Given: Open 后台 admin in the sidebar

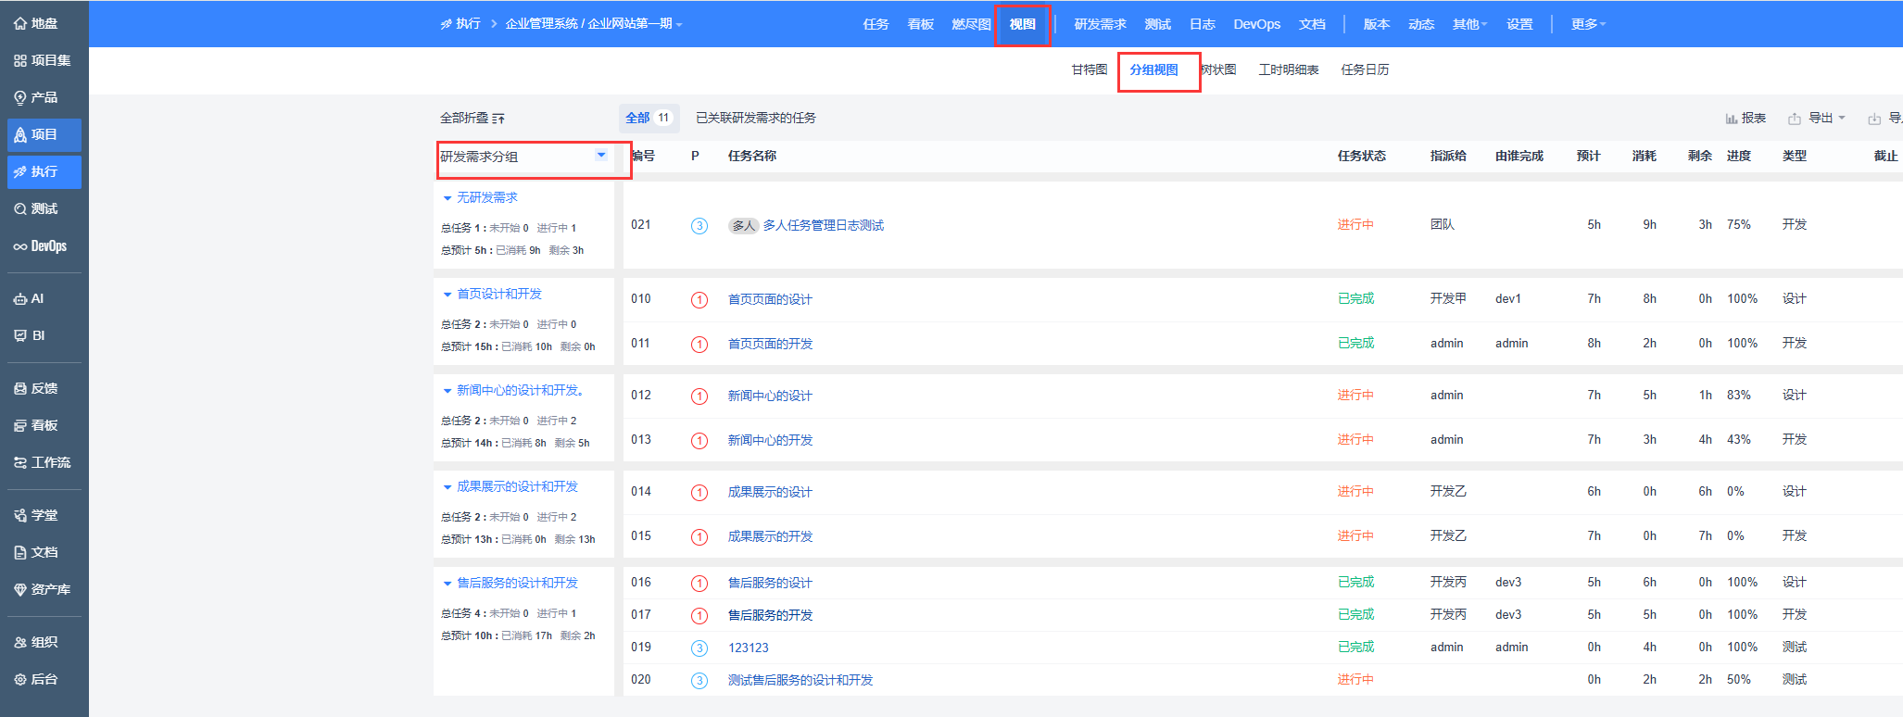Looking at the screenshot, I should (x=36, y=679).
